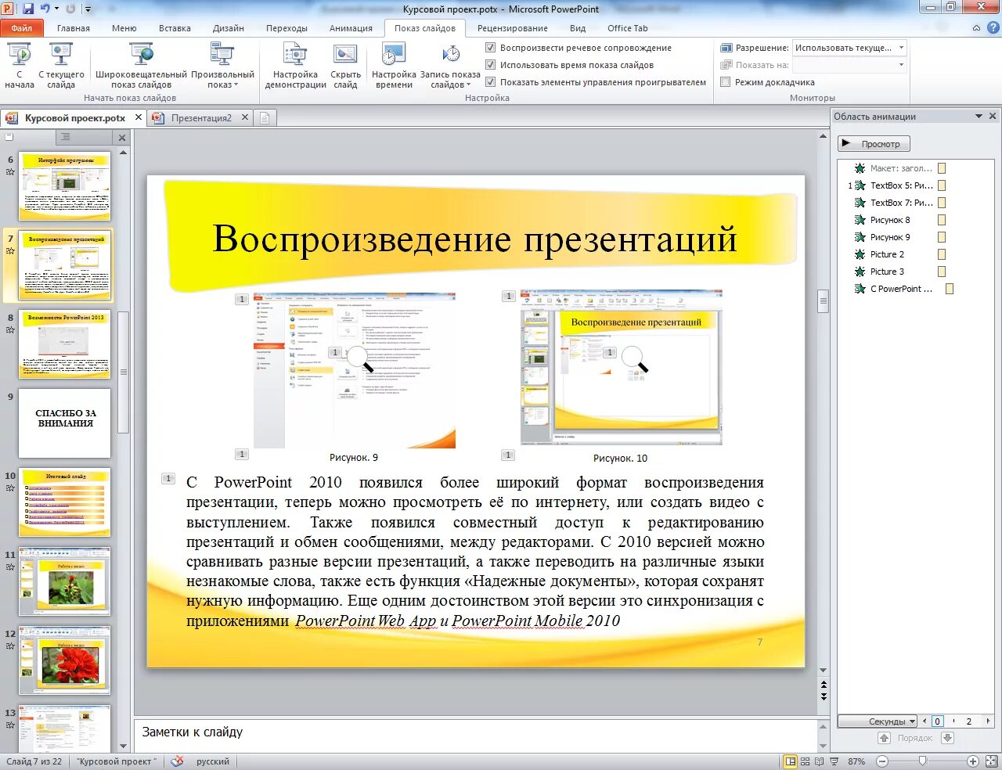Open resolution combo box (Использовать текуще...)
The height and width of the screenshot is (770, 1002).
click(849, 48)
